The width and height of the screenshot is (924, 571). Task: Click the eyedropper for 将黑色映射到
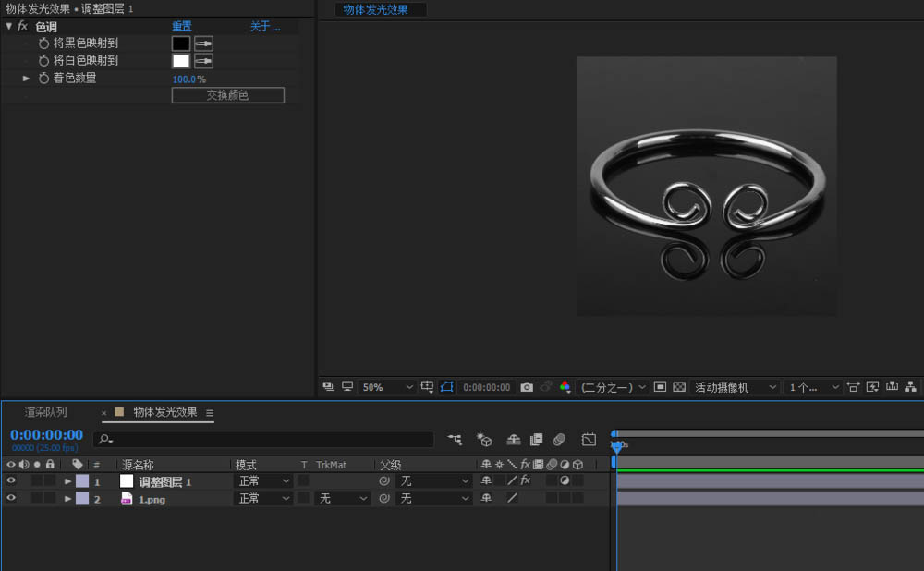tap(203, 43)
